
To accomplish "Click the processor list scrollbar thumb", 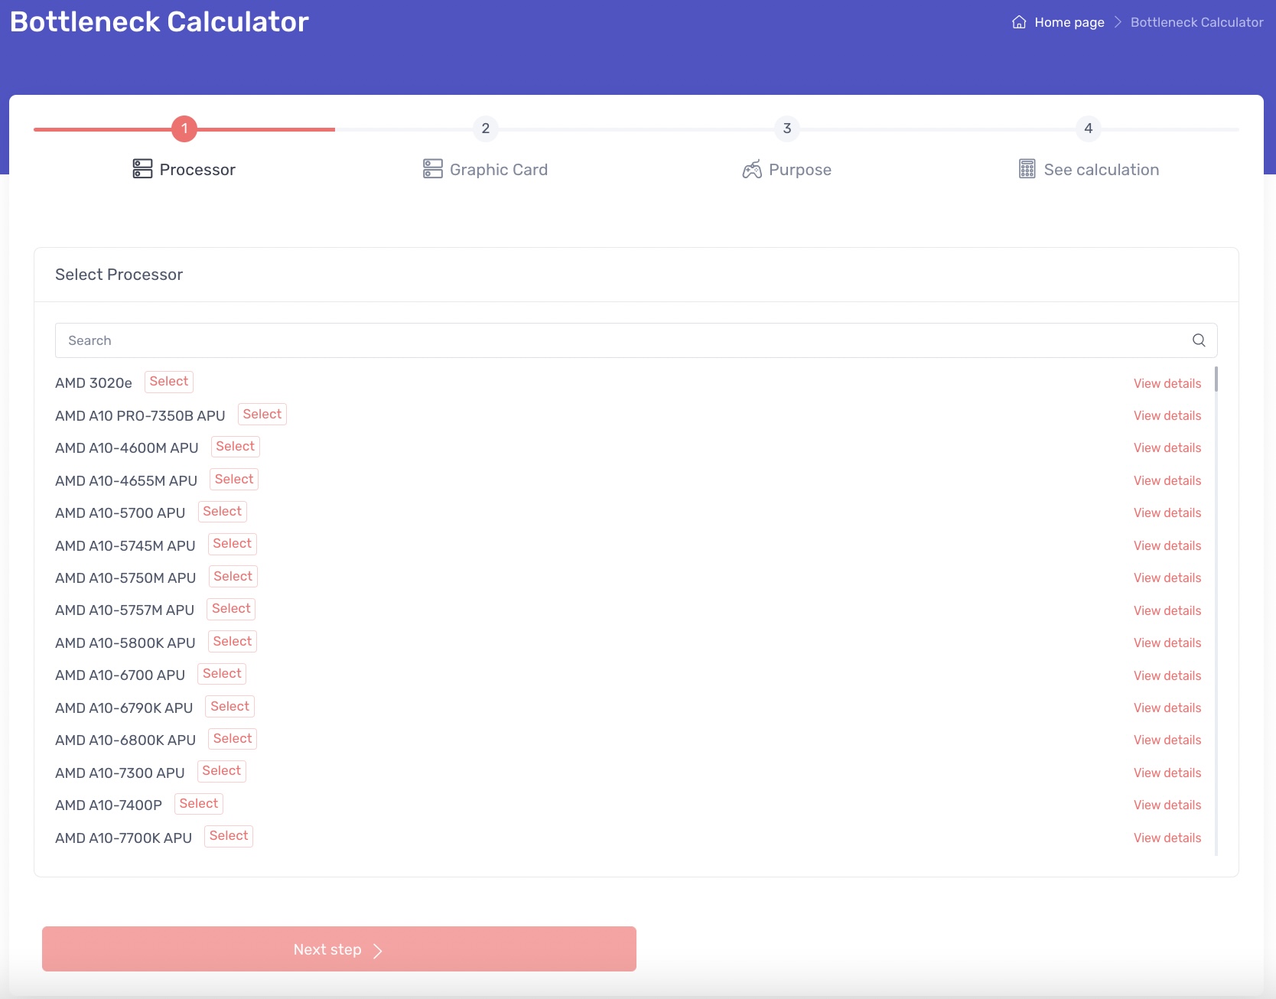I will 1216,379.
